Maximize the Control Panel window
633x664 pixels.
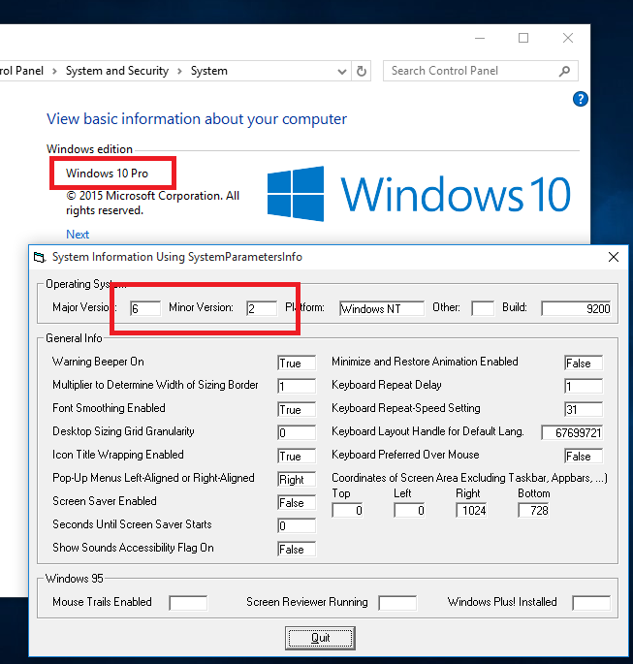(x=523, y=38)
